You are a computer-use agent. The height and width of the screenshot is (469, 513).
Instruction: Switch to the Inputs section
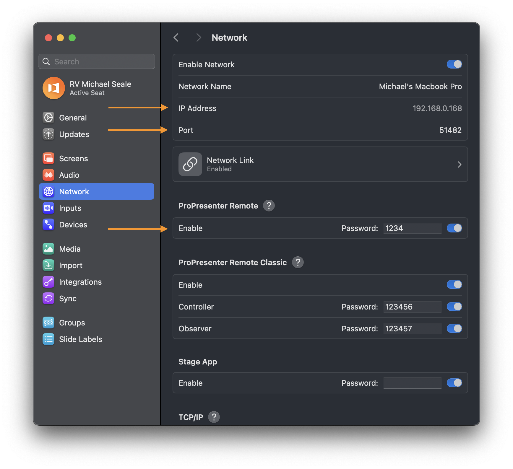point(70,208)
